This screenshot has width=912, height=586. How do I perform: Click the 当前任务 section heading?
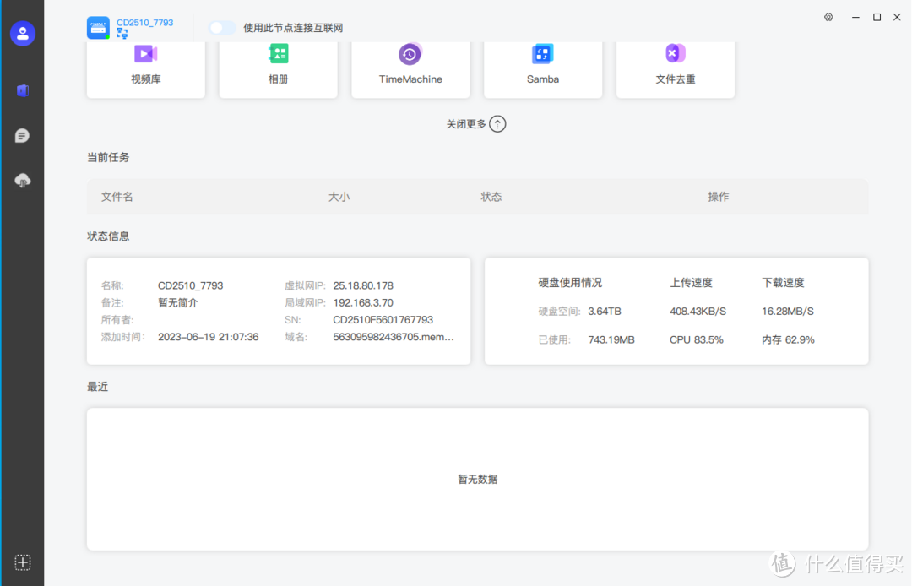108,157
